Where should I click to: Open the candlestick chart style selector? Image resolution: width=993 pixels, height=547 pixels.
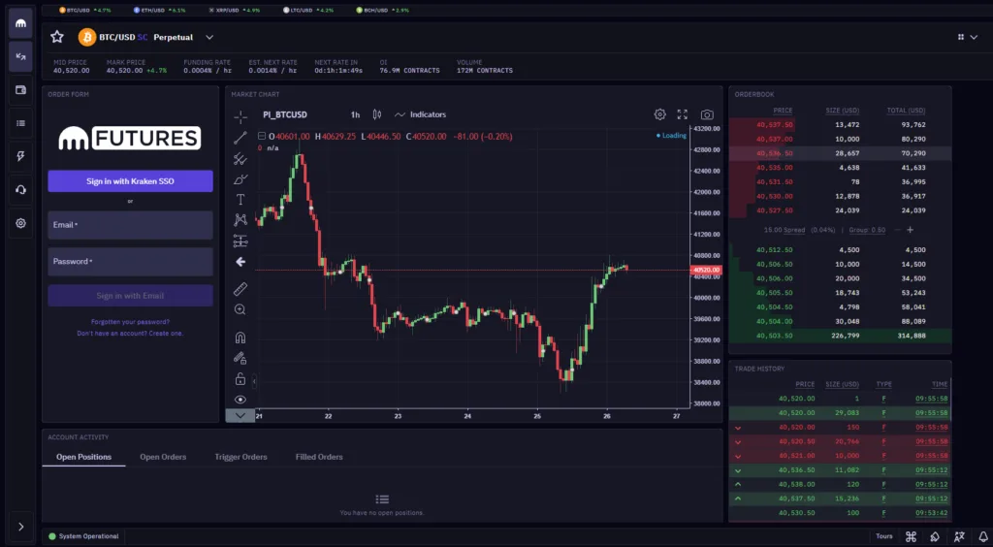(377, 114)
